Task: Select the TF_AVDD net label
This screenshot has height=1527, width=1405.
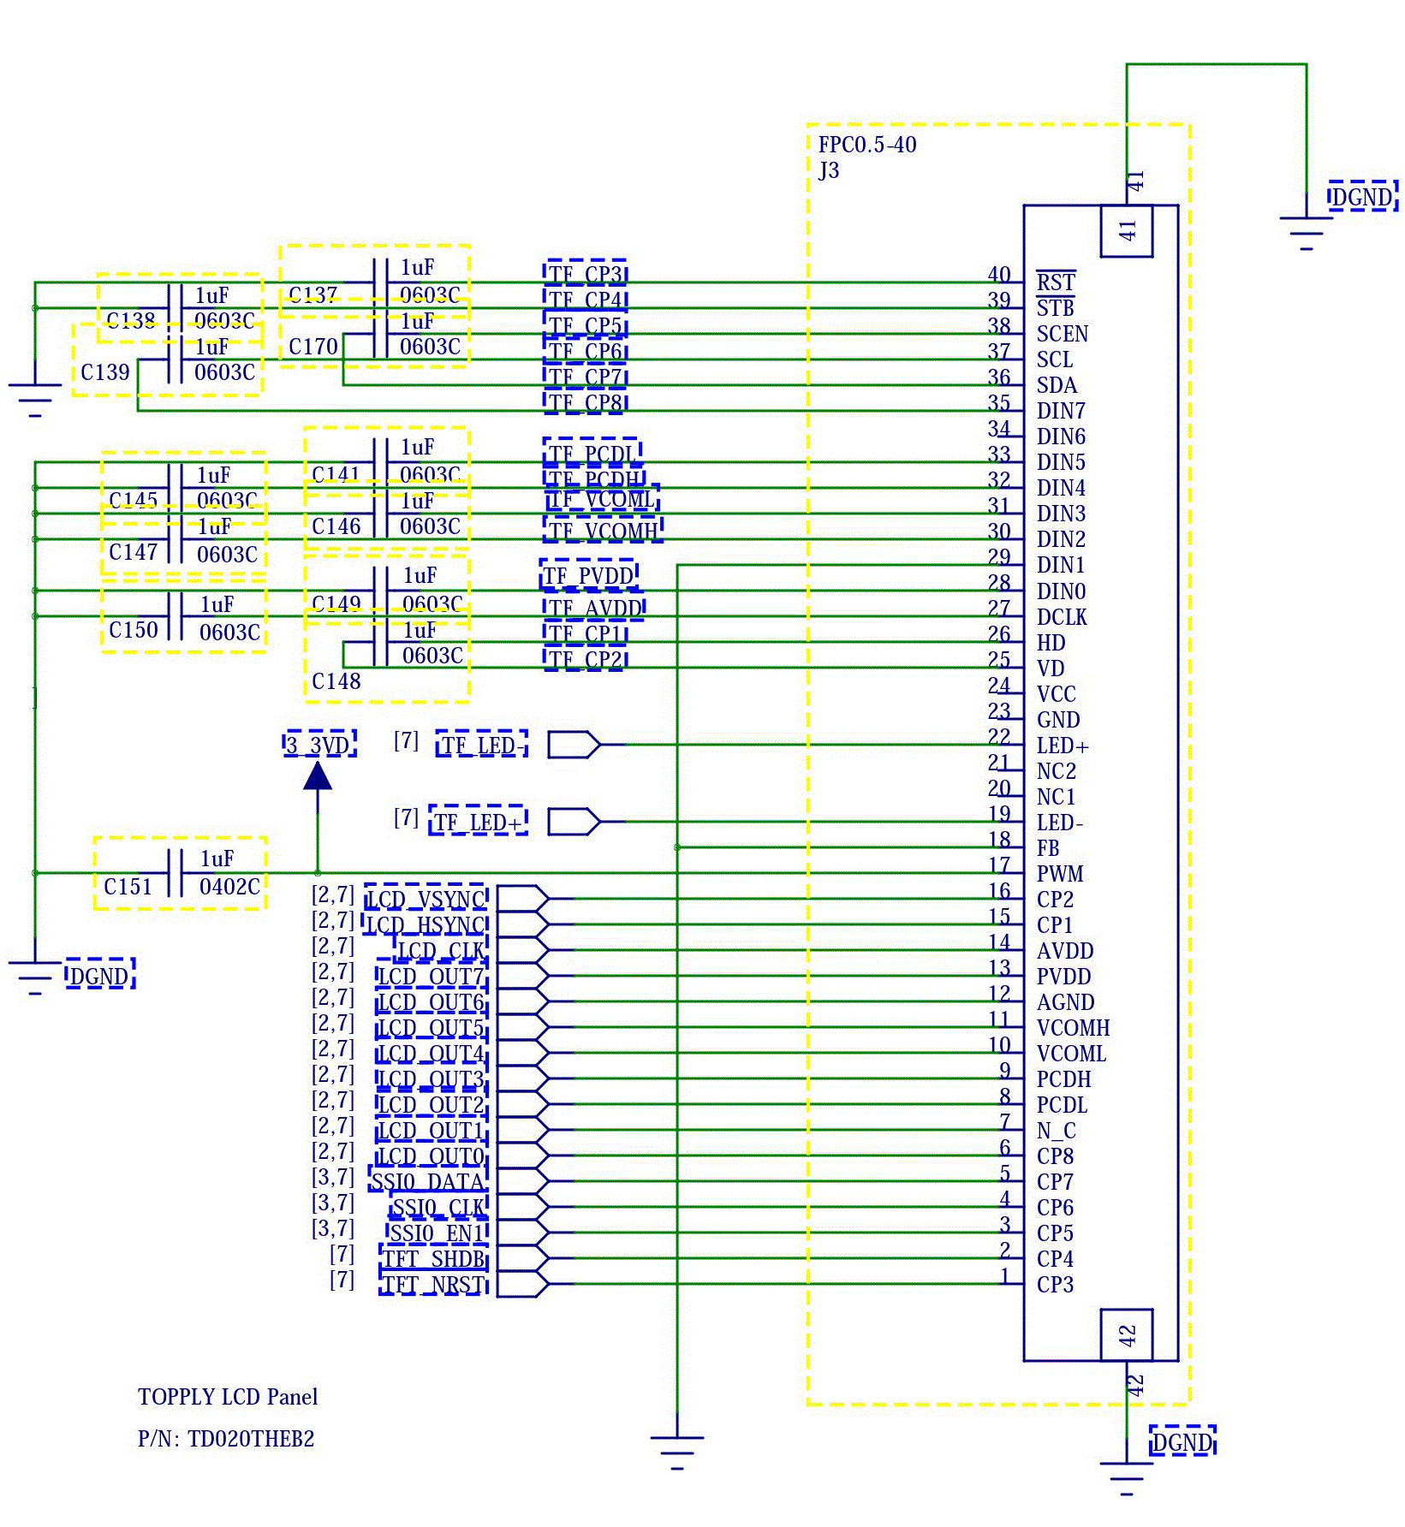Action: pyautogui.click(x=594, y=608)
